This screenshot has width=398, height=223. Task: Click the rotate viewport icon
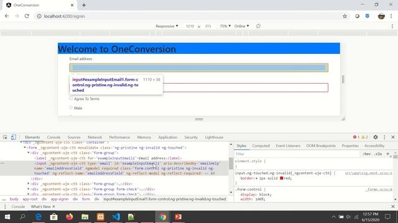[258, 26]
